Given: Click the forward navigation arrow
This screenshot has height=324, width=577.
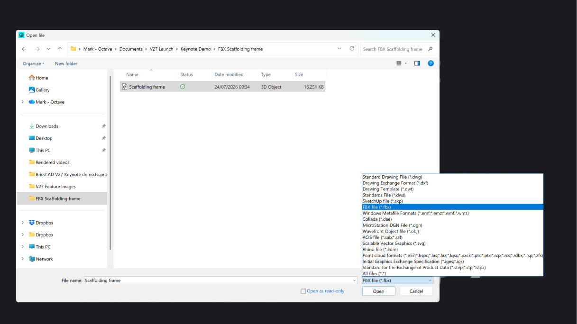Looking at the screenshot, I should (x=37, y=49).
